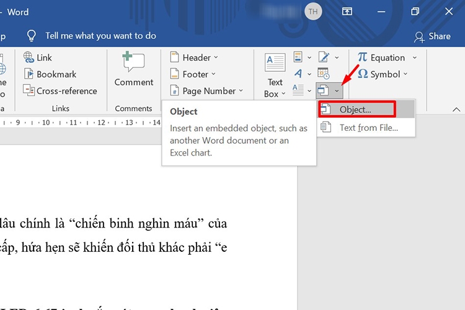Insert a Bookmark

tap(50, 74)
